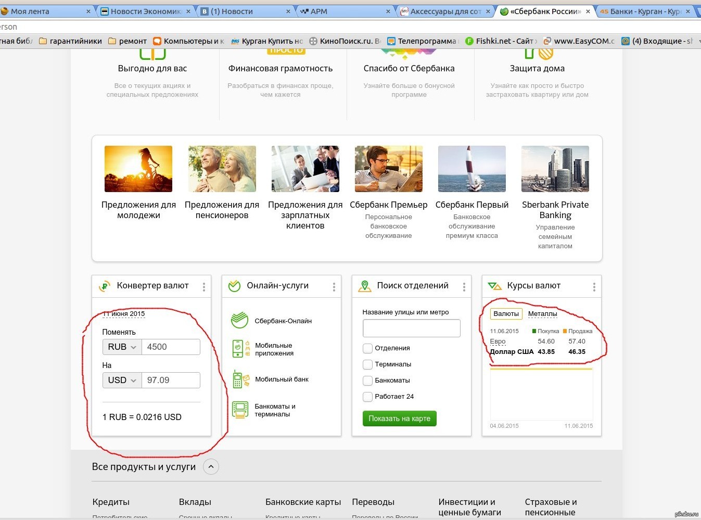Click the converter date 11 июня 2015
Viewport: 701px width, 520px height.
124,314
